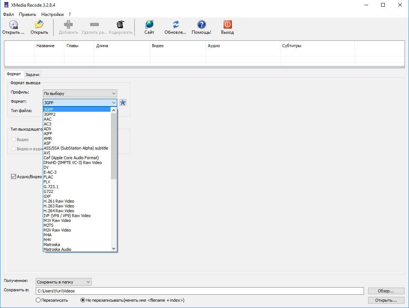Click the format list scrollbar thumb
The width and height of the screenshot is (409, 308).
[x=114, y=146]
